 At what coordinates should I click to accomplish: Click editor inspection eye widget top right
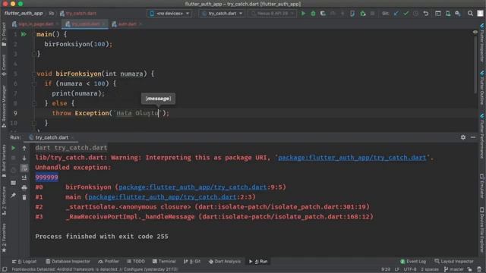[475, 32]
